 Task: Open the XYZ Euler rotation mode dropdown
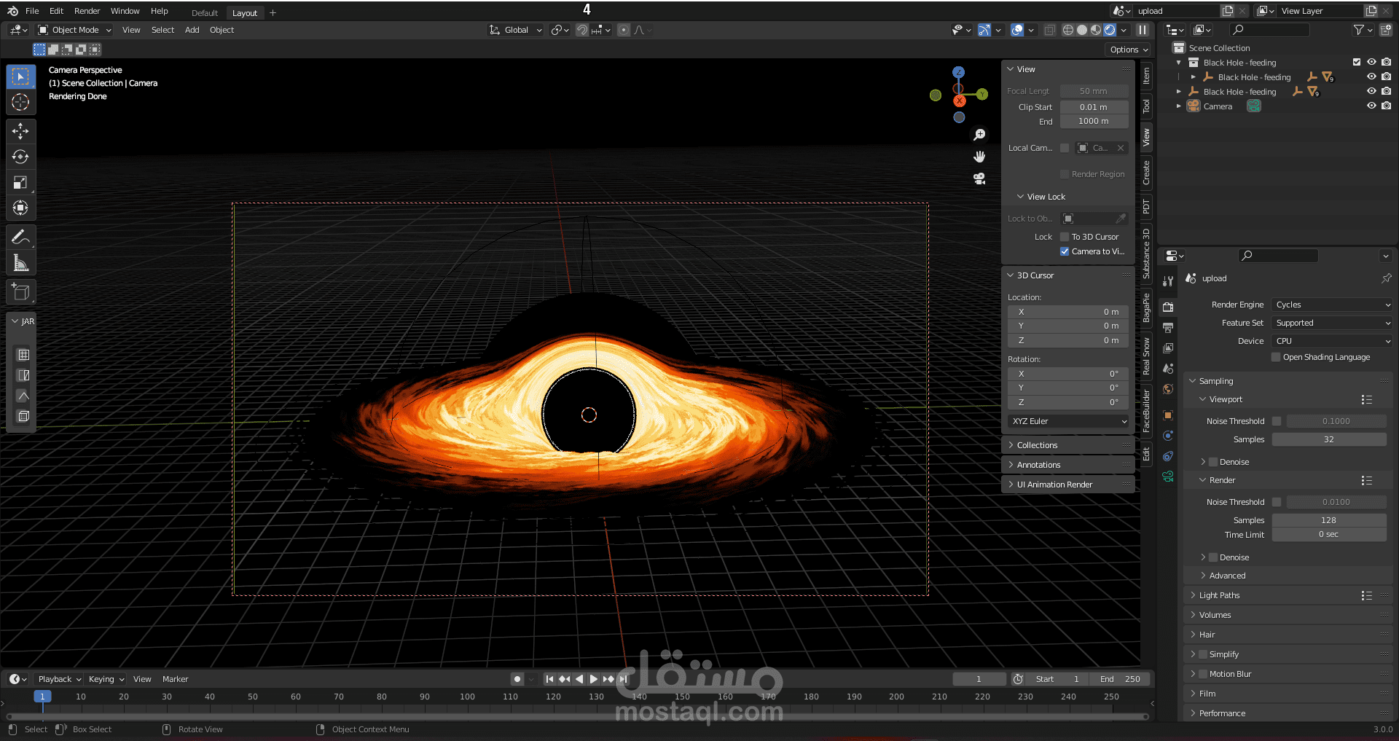click(x=1069, y=421)
